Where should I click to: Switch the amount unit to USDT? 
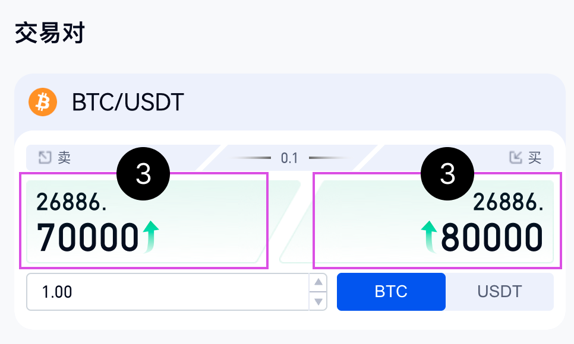pyautogui.click(x=499, y=292)
